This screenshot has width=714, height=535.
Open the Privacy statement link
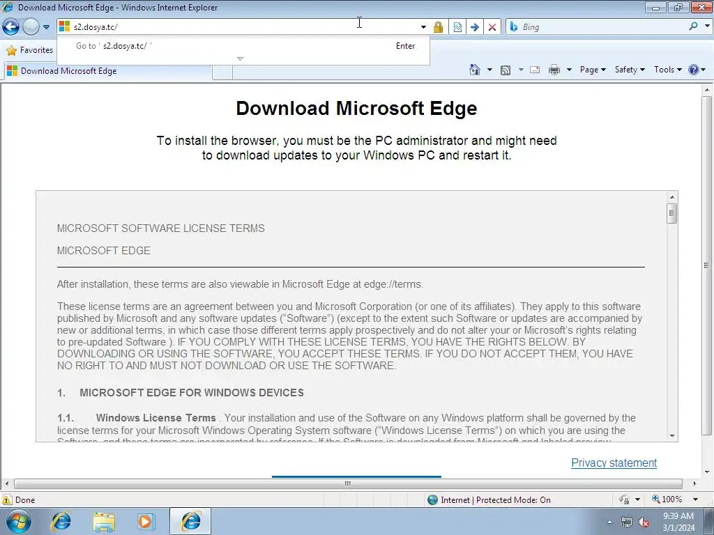pyautogui.click(x=614, y=463)
